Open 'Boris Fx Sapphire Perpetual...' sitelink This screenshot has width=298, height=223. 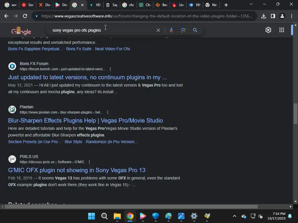(x=35, y=49)
